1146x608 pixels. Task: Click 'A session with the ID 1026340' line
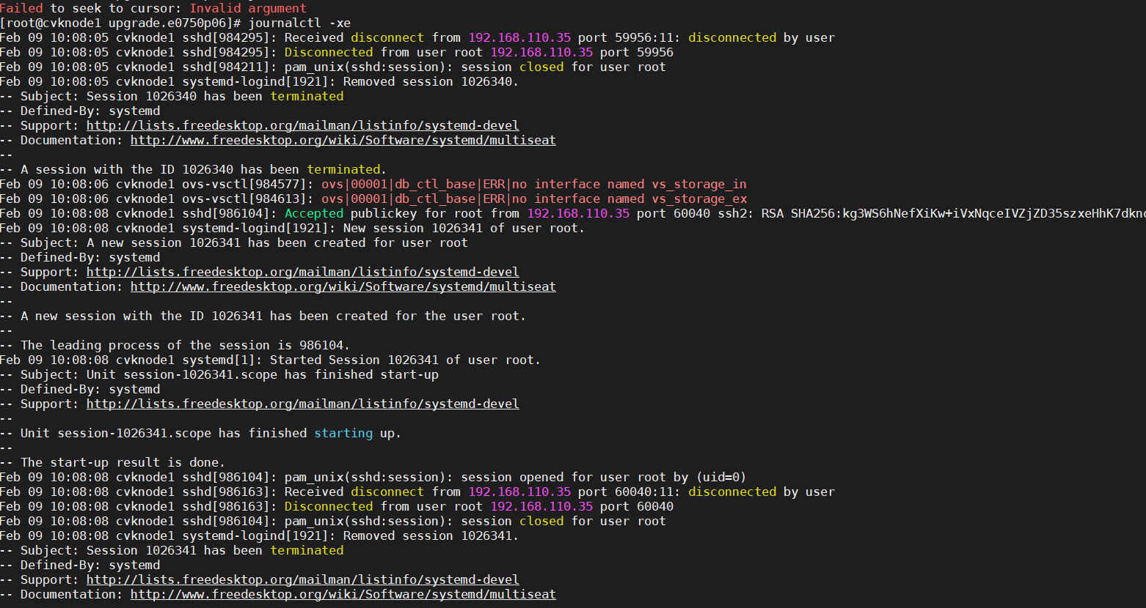click(x=203, y=169)
